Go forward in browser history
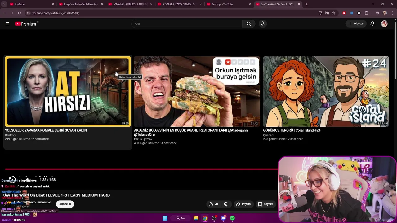This screenshot has height=223, width=397. click(12, 13)
